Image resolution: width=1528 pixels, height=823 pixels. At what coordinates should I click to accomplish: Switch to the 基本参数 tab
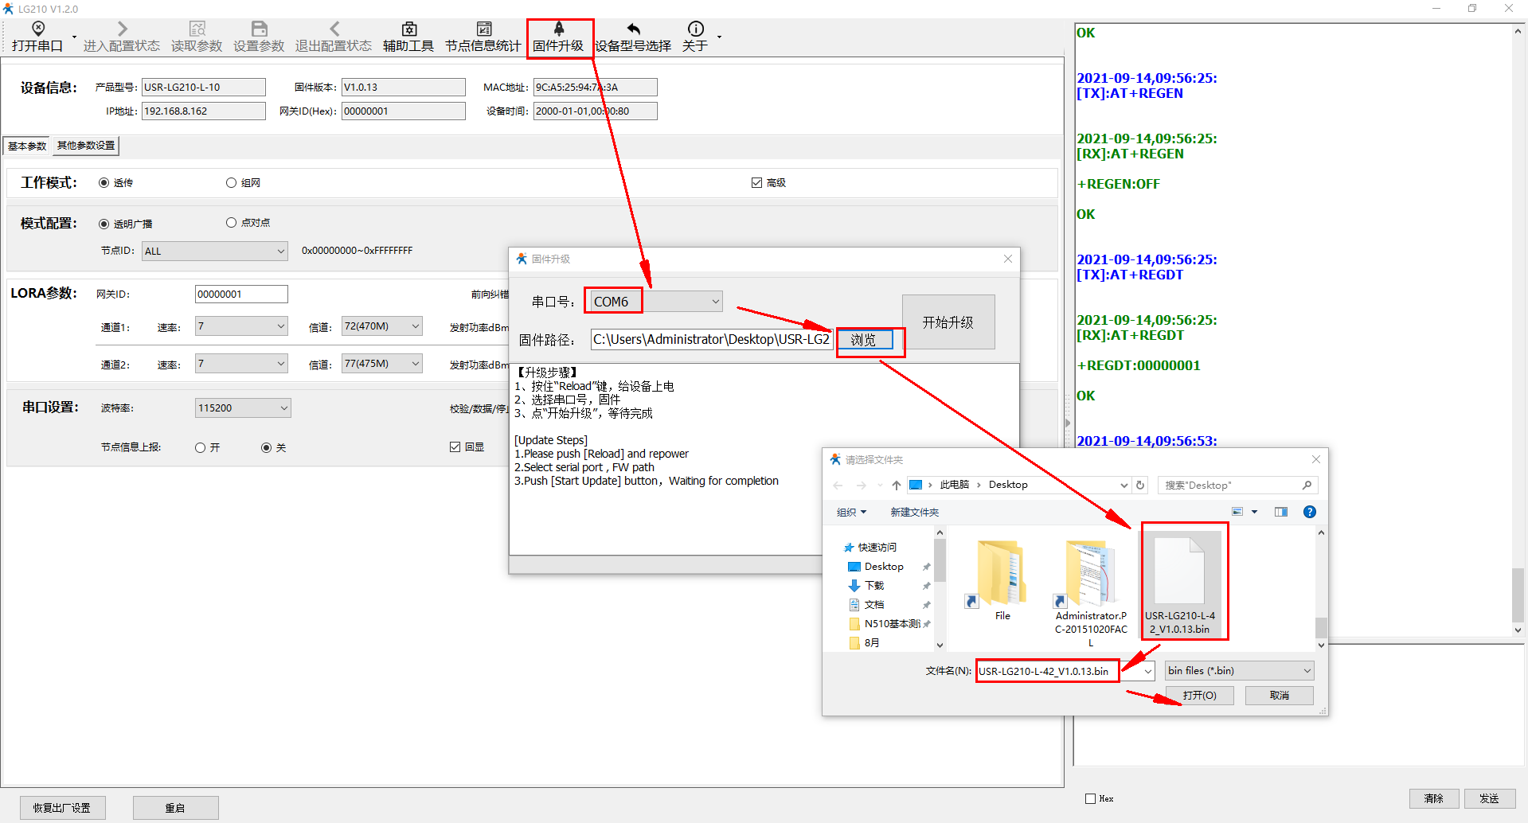pyautogui.click(x=27, y=146)
